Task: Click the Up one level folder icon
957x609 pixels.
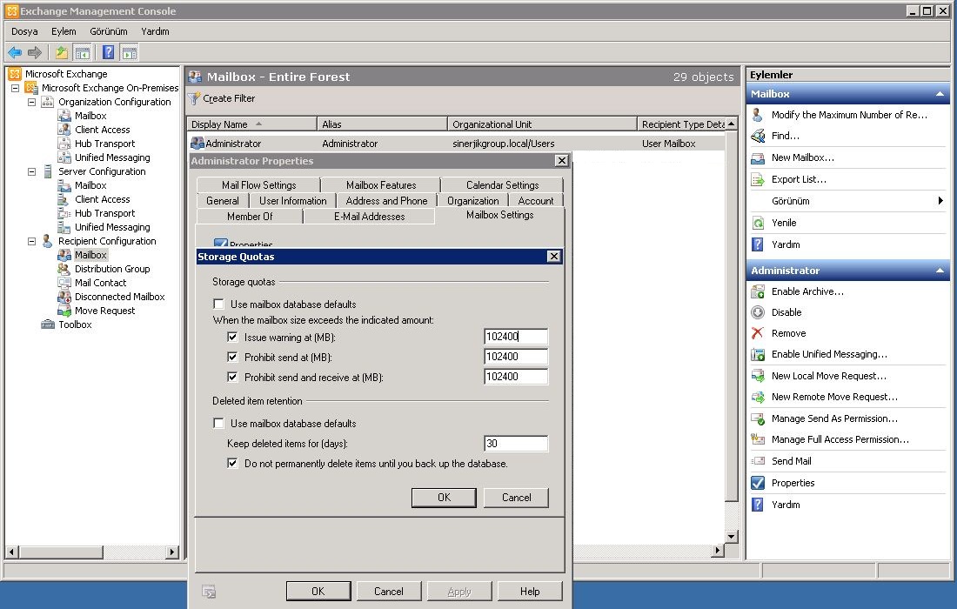Action: [x=62, y=52]
